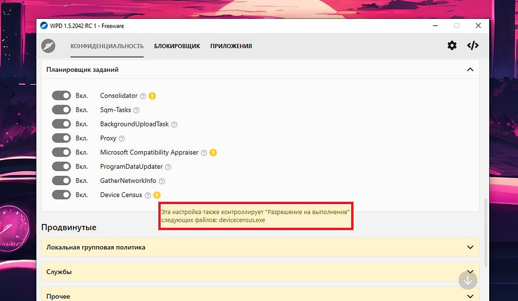Click the yellow warning icon beside Consolidator
This screenshot has width=518, height=301.
[152, 96]
